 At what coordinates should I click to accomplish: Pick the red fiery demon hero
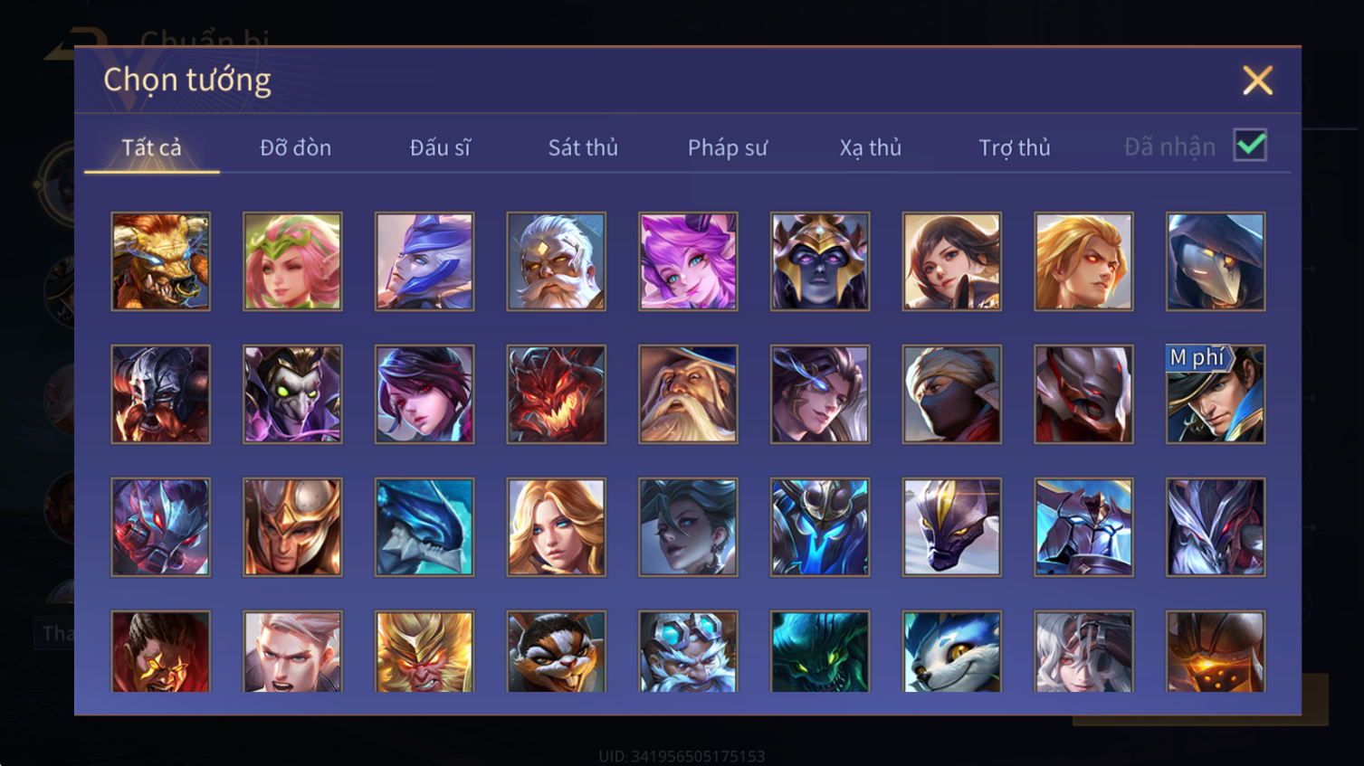click(556, 394)
